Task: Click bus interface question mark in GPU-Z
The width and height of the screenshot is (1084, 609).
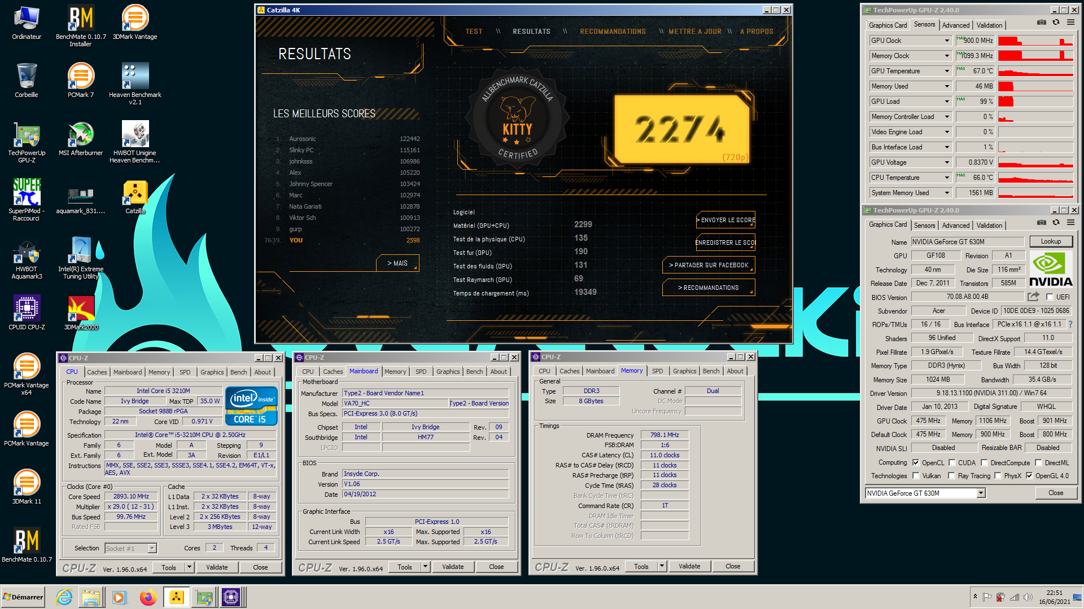Action: pos(1070,324)
